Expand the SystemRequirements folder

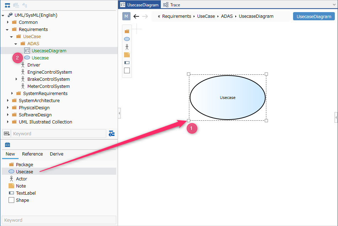pyautogui.click(x=12, y=93)
